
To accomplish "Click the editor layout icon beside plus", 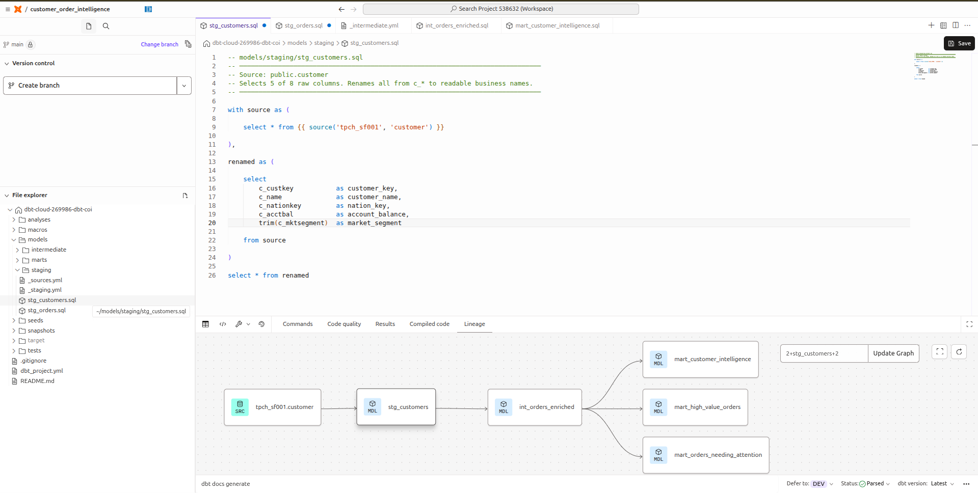I will (943, 25).
